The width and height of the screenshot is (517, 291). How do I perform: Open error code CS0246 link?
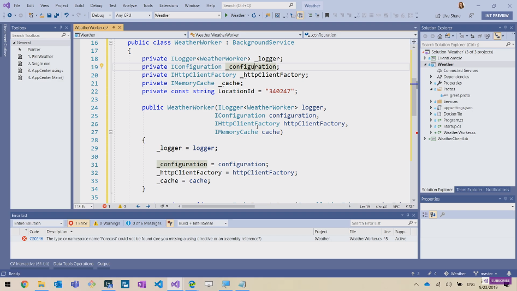click(x=36, y=239)
